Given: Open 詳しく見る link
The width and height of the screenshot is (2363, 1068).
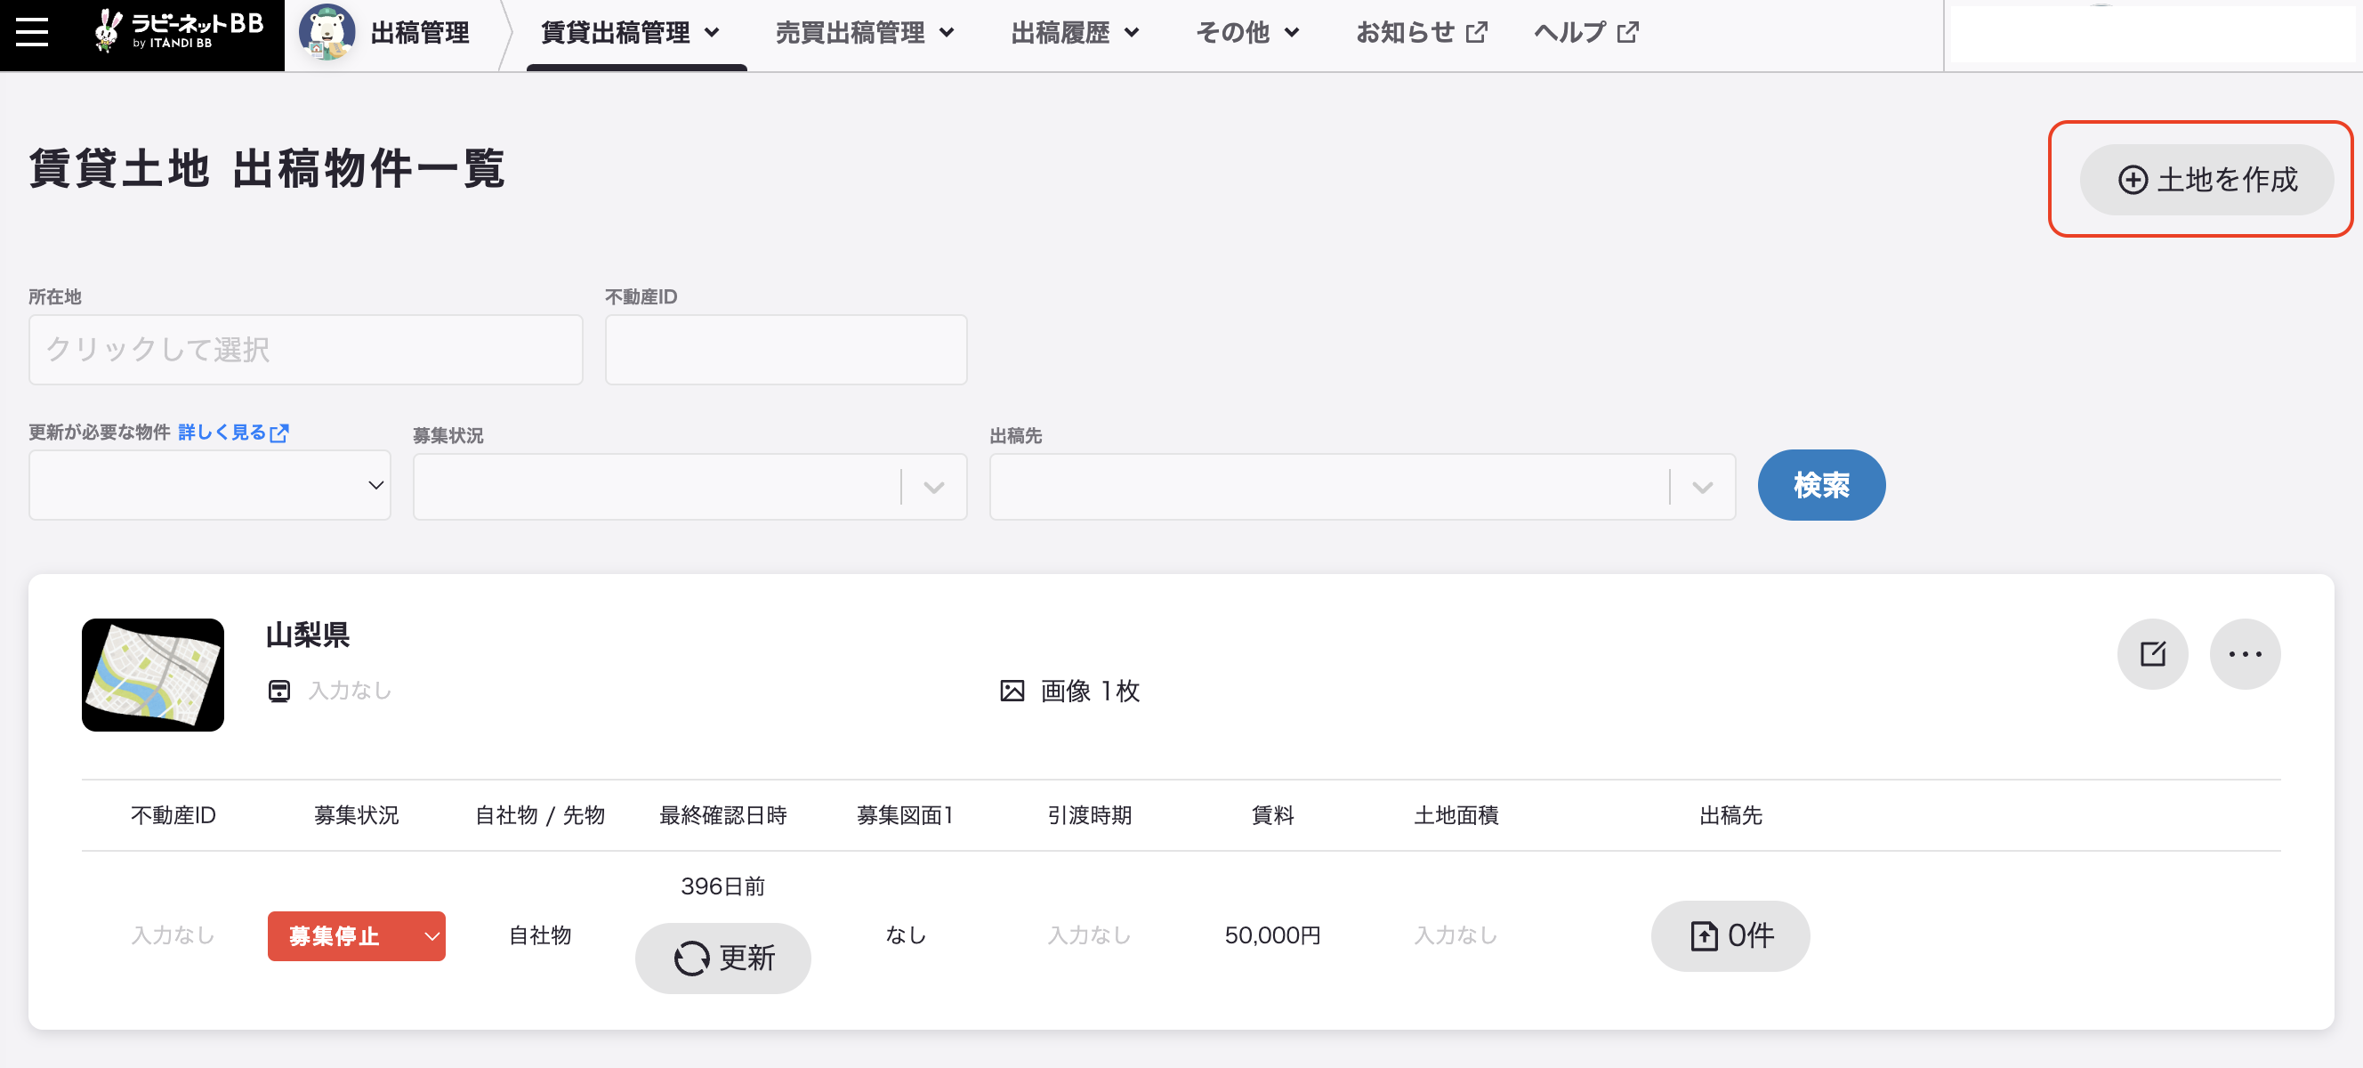Looking at the screenshot, I should coord(233,433).
